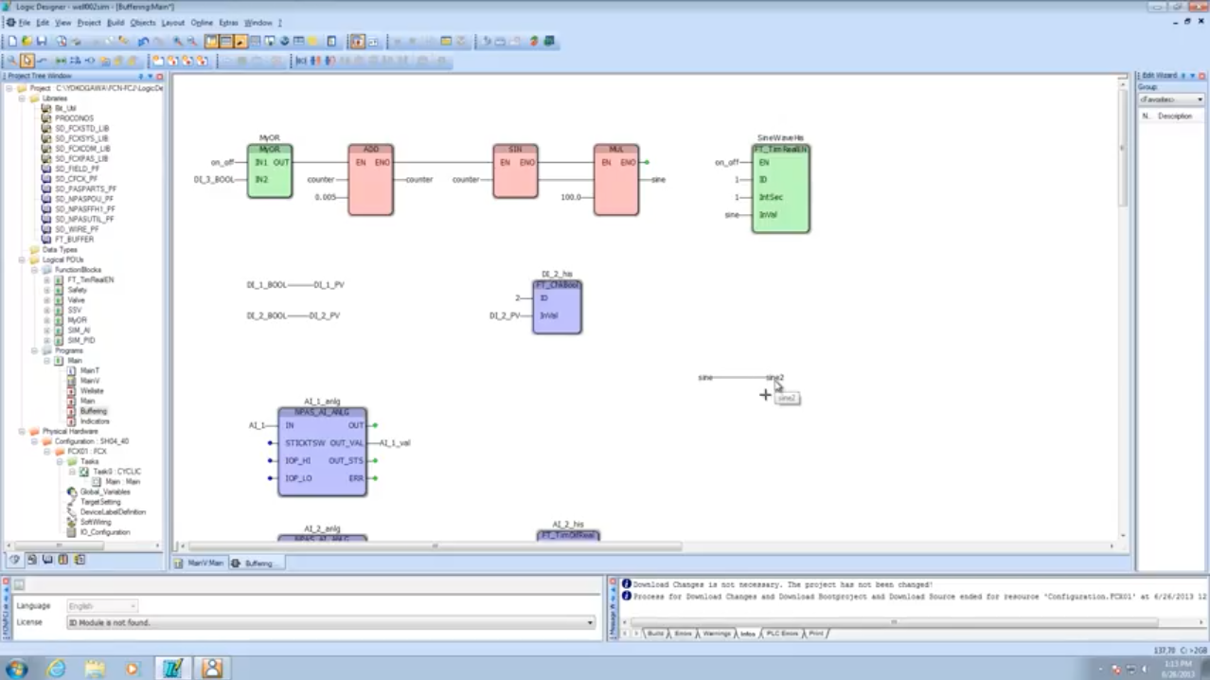
Task: Open the Online menu
Action: pos(202,22)
